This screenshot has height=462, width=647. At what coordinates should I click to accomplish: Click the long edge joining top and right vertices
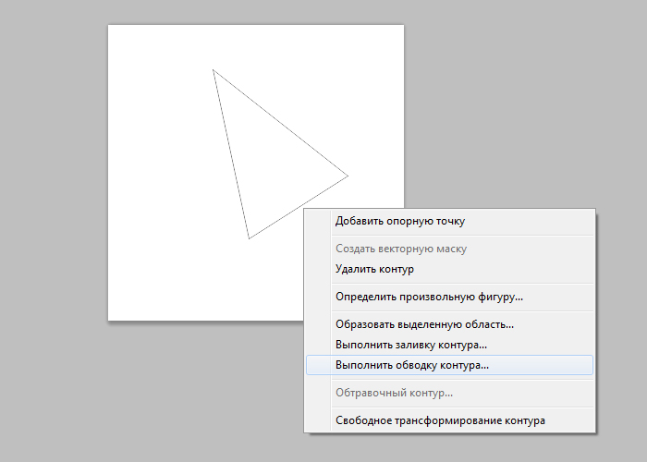tap(281, 123)
